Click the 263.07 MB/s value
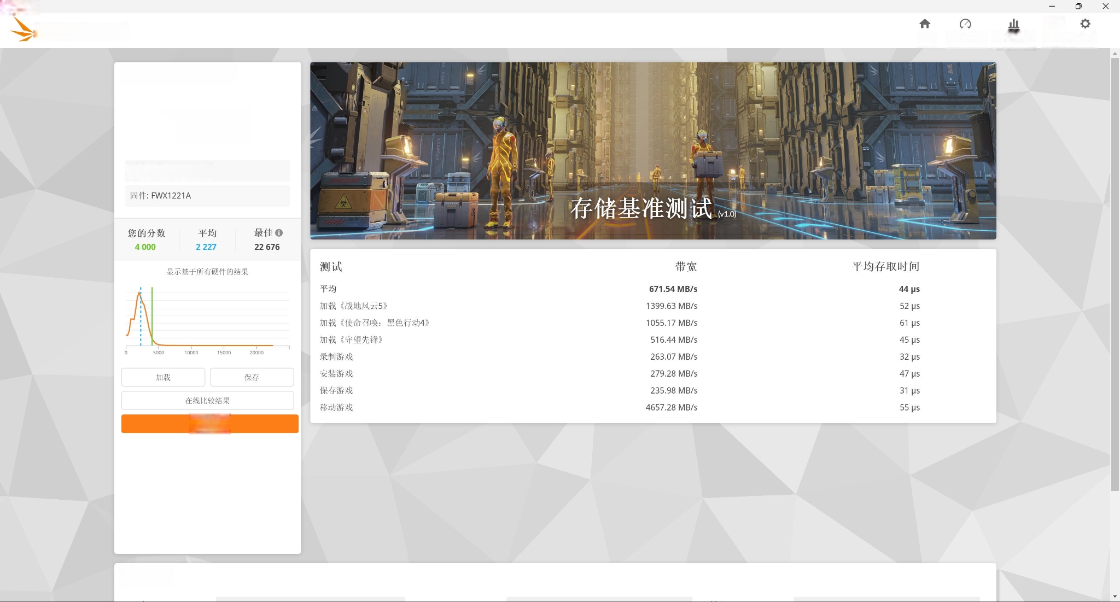 674,356
